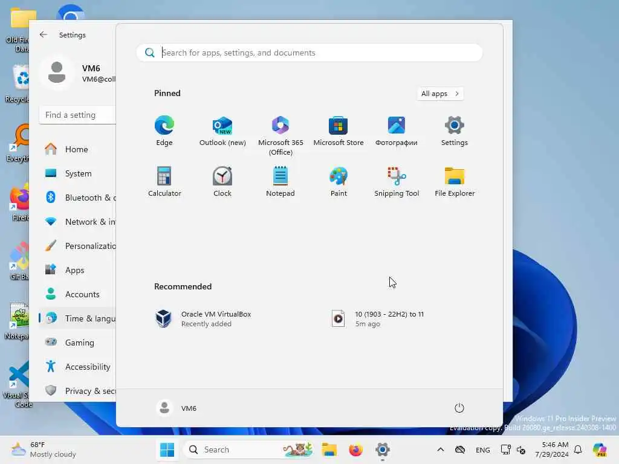
Task: Click Settings icon on the taskbar
Action: pos(383,449)
